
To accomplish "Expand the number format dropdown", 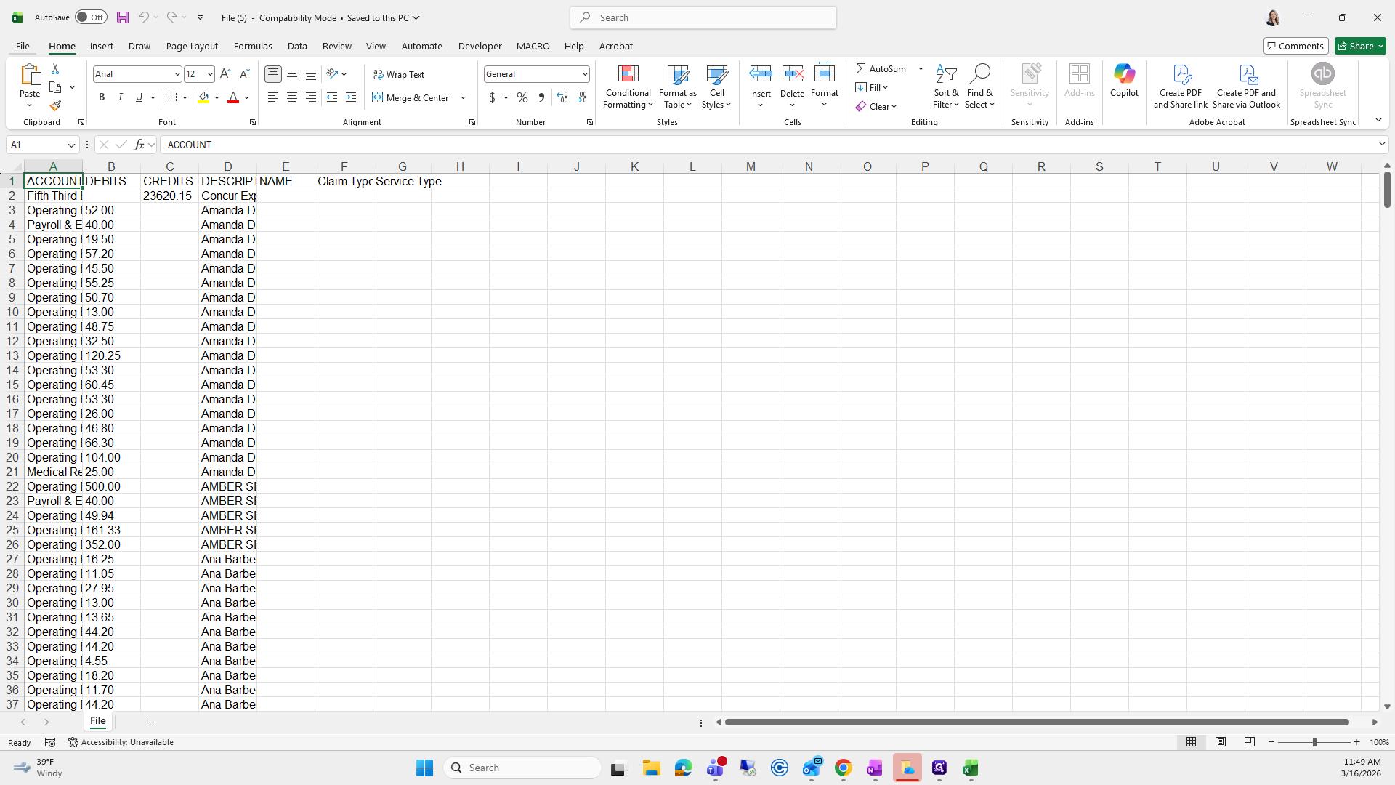I will point(585,74).
